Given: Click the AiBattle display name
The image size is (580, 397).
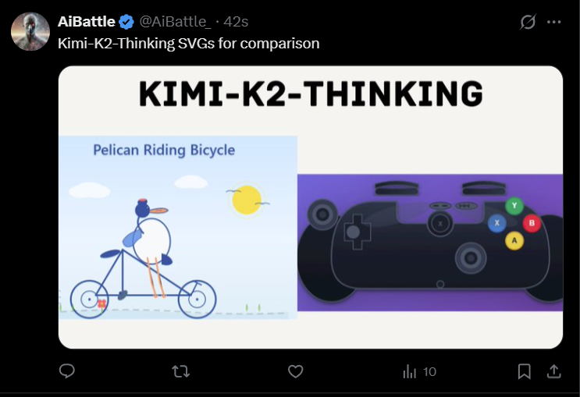Looking at the screenshot, I should coord(87,21).
